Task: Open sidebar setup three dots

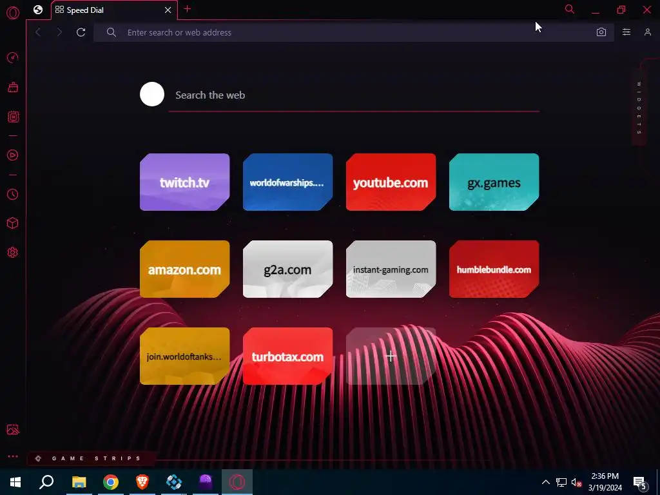Action: pyautogui.click(x=13, y=456)
